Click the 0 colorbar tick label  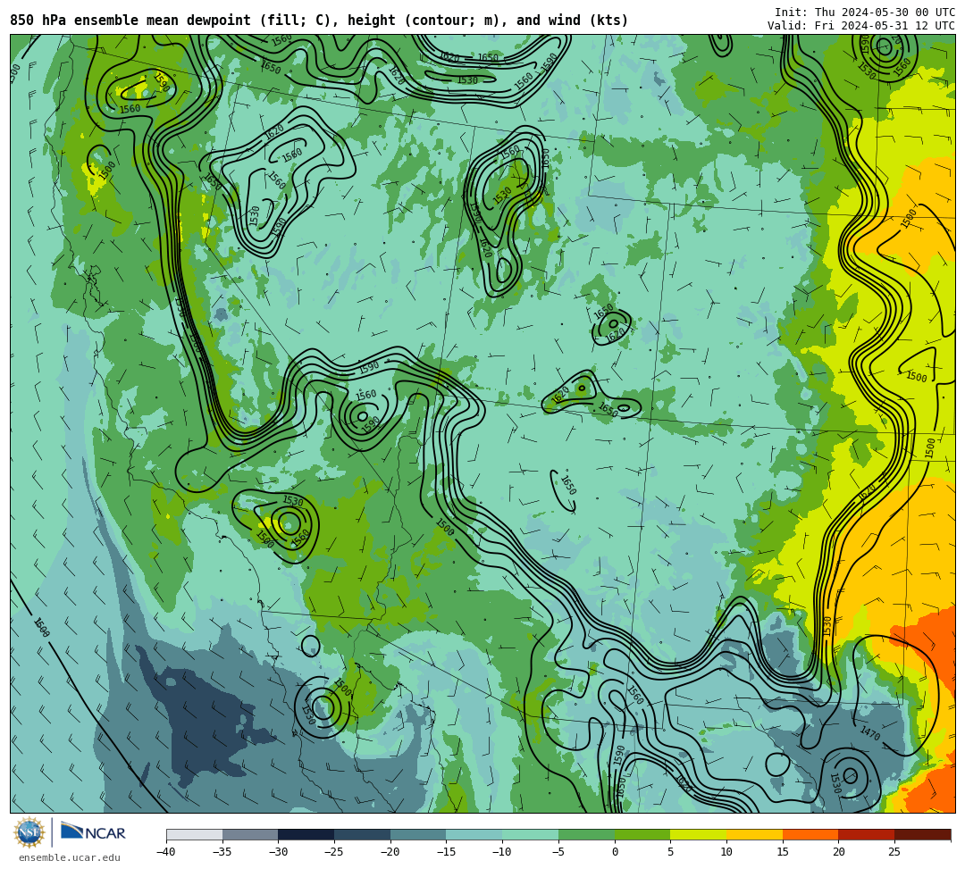pyautogui.click(x=615, y=852)
